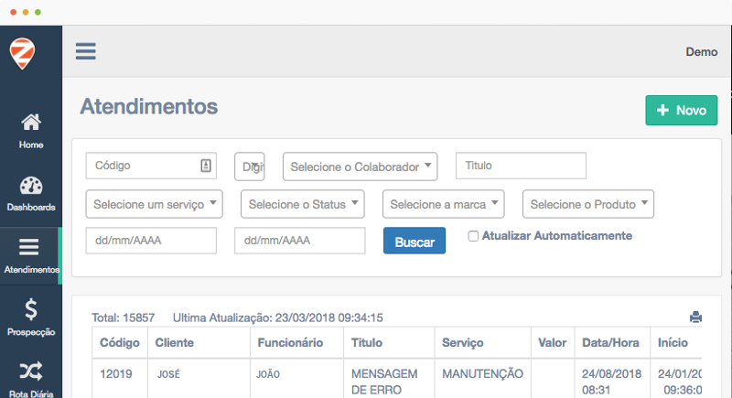Open the Selecione um serviço dropdown
The height and width of the screenshot is (398, 732).
coord(154,204)
